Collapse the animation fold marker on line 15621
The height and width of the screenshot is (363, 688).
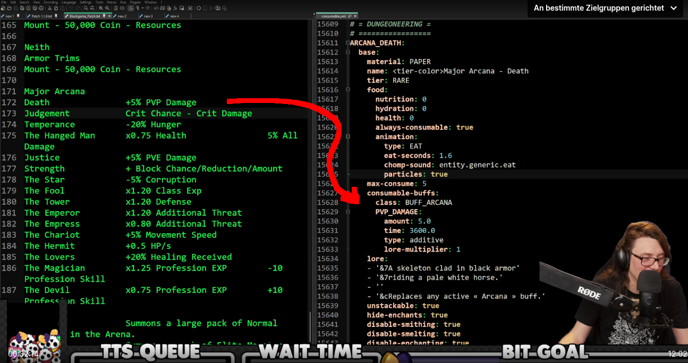347,136
